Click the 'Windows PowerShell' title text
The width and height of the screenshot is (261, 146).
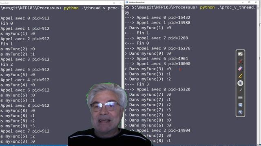(x=137, y=2)
